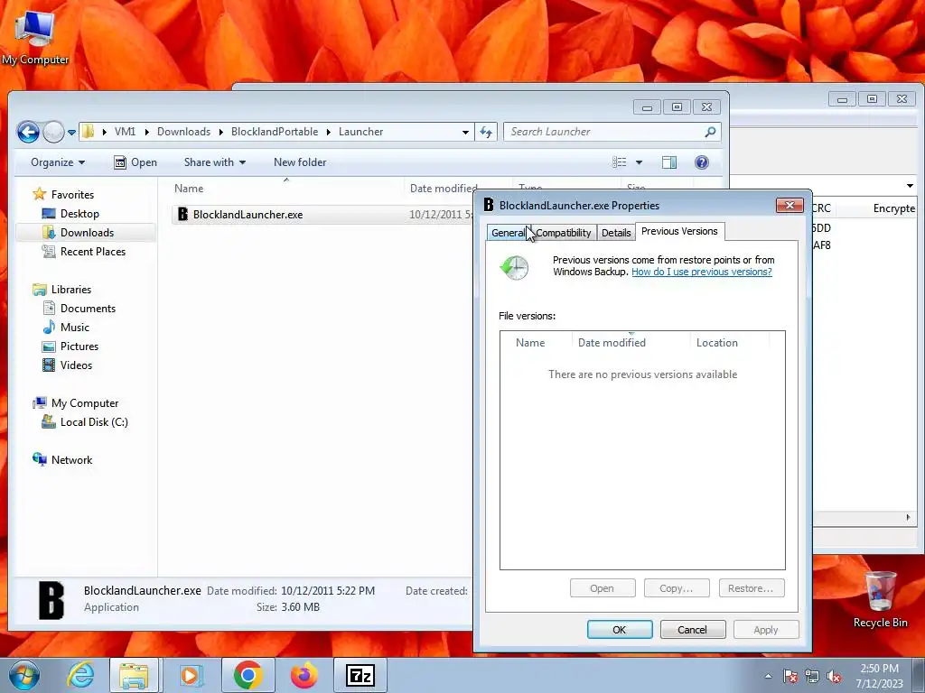Viewport: 925px width, 693px height.
Task: Open the view options dropdown arrow
Action: coord(639,162)
